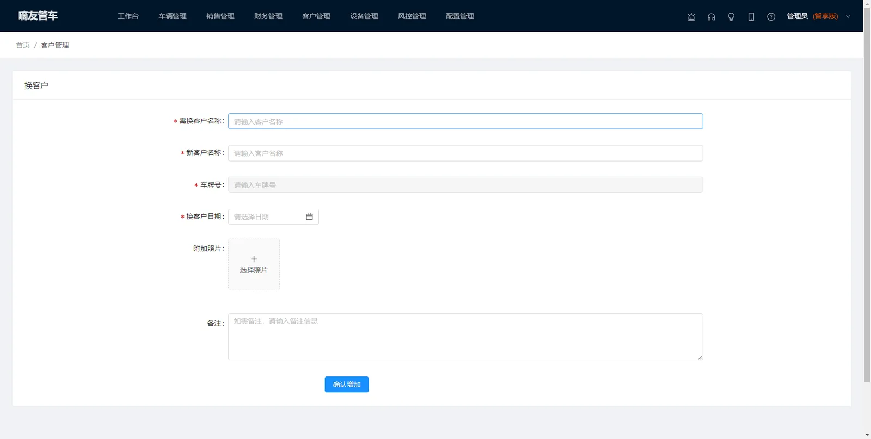The height and width of the screenshot is (439, 871).
Task: Click the question mark help icon
Action: tap(771, 16)
